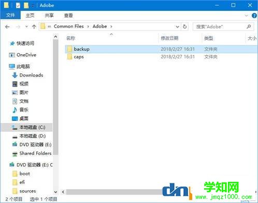Switch to the 共享 ribbon tab

point(49,15)
